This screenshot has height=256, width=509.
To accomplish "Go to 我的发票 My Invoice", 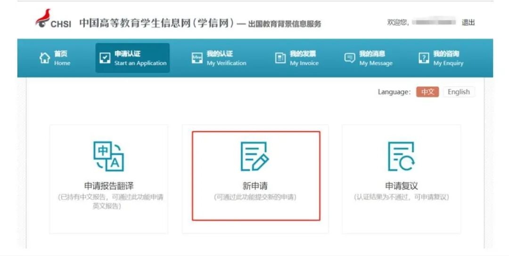I will (297, 58).
